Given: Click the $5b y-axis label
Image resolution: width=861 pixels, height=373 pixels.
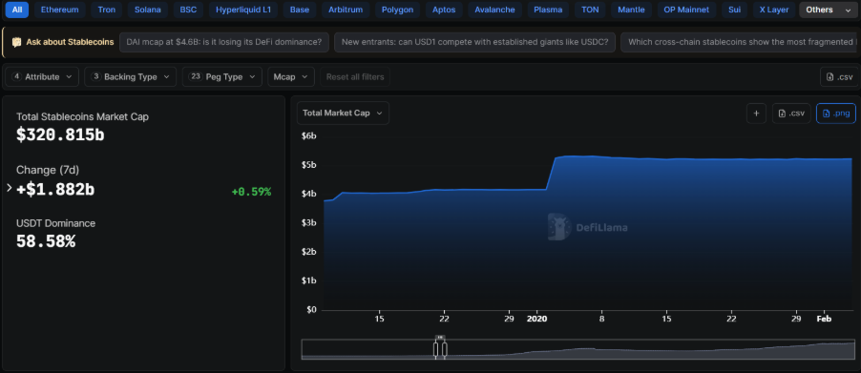Looking at the screenshot, I should pyautogui.click(x=309, y=164).
